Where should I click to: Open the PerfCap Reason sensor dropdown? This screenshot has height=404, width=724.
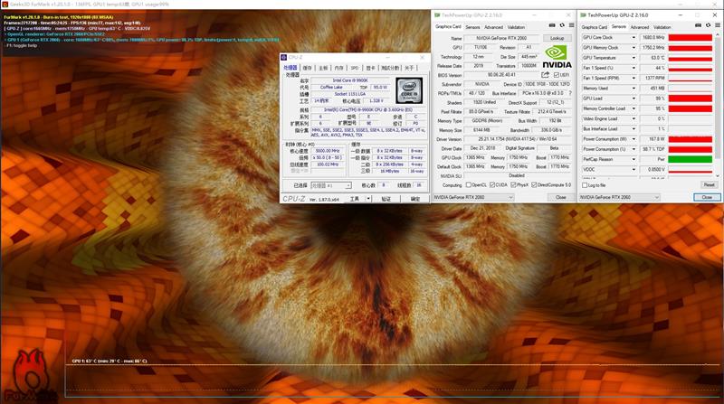tap(633, 159)
